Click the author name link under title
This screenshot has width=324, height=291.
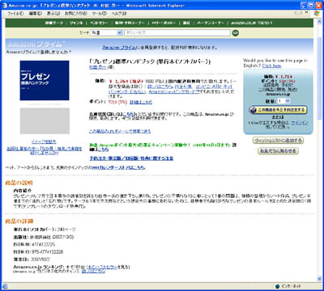(98, 67)
